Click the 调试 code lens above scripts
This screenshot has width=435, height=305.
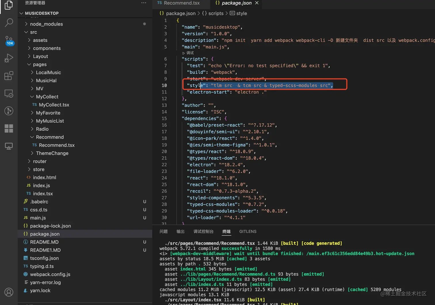point(188,53)
